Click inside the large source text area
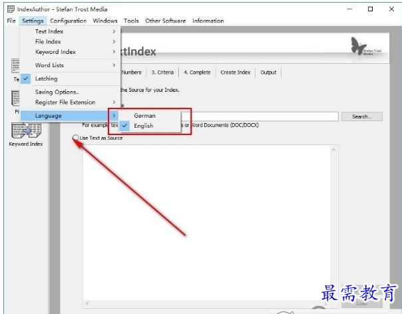 (x=206, y=222)
